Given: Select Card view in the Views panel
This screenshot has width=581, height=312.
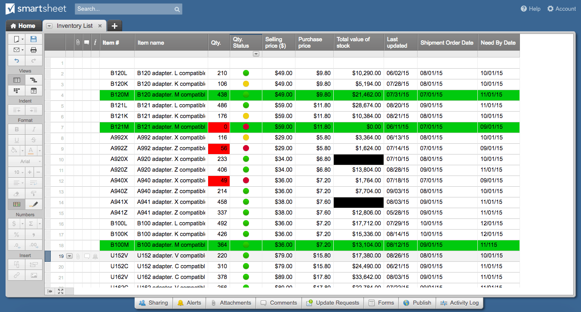Looking at the screenshot, I should coord(16,91).
